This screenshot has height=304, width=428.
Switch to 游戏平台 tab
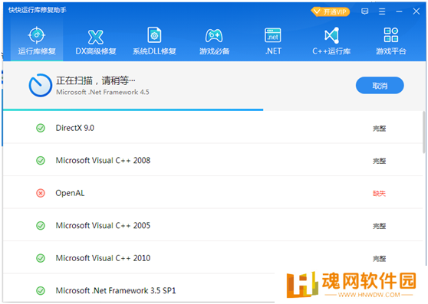click(x=391, y=41)
